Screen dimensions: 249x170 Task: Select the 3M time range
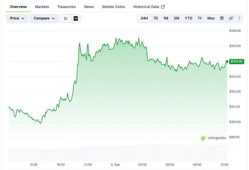tap(176, 18)
